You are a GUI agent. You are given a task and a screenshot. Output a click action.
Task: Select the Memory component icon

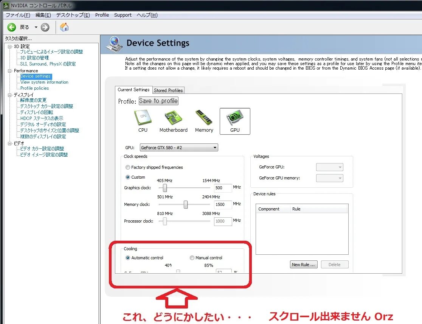point(204,121)
